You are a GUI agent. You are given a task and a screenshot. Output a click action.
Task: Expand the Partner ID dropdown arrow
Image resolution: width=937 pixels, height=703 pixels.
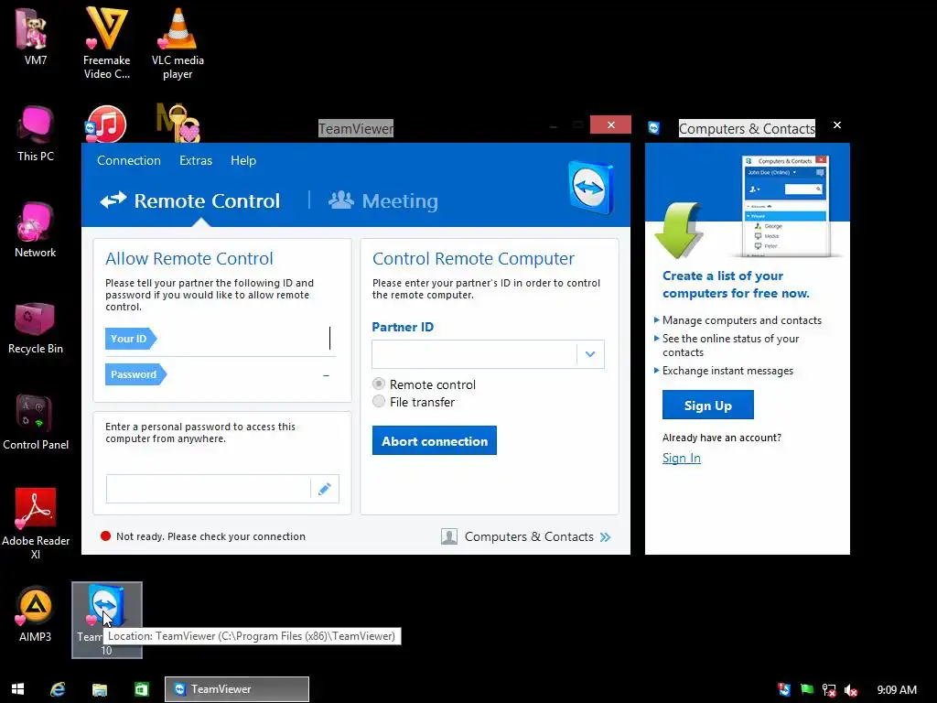[x=590, y=354]
